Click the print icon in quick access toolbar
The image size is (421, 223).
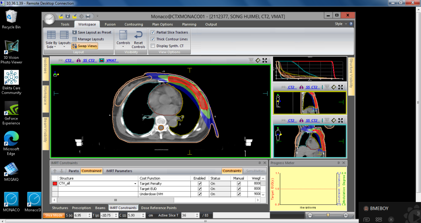click(x=88, y=16)
